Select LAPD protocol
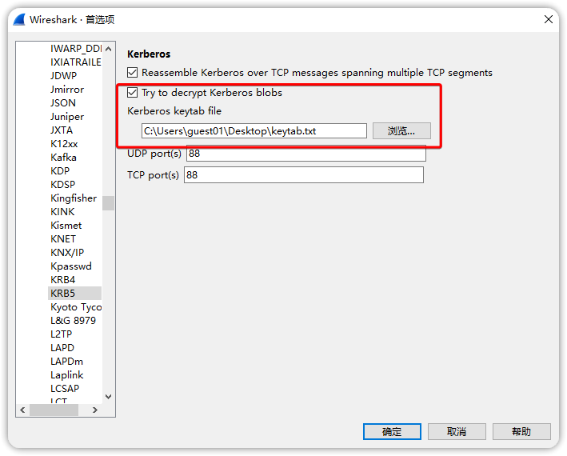Image resolution: width=567 pixels, height=456 pixels. pyautogui.click(x=62, y=348)
